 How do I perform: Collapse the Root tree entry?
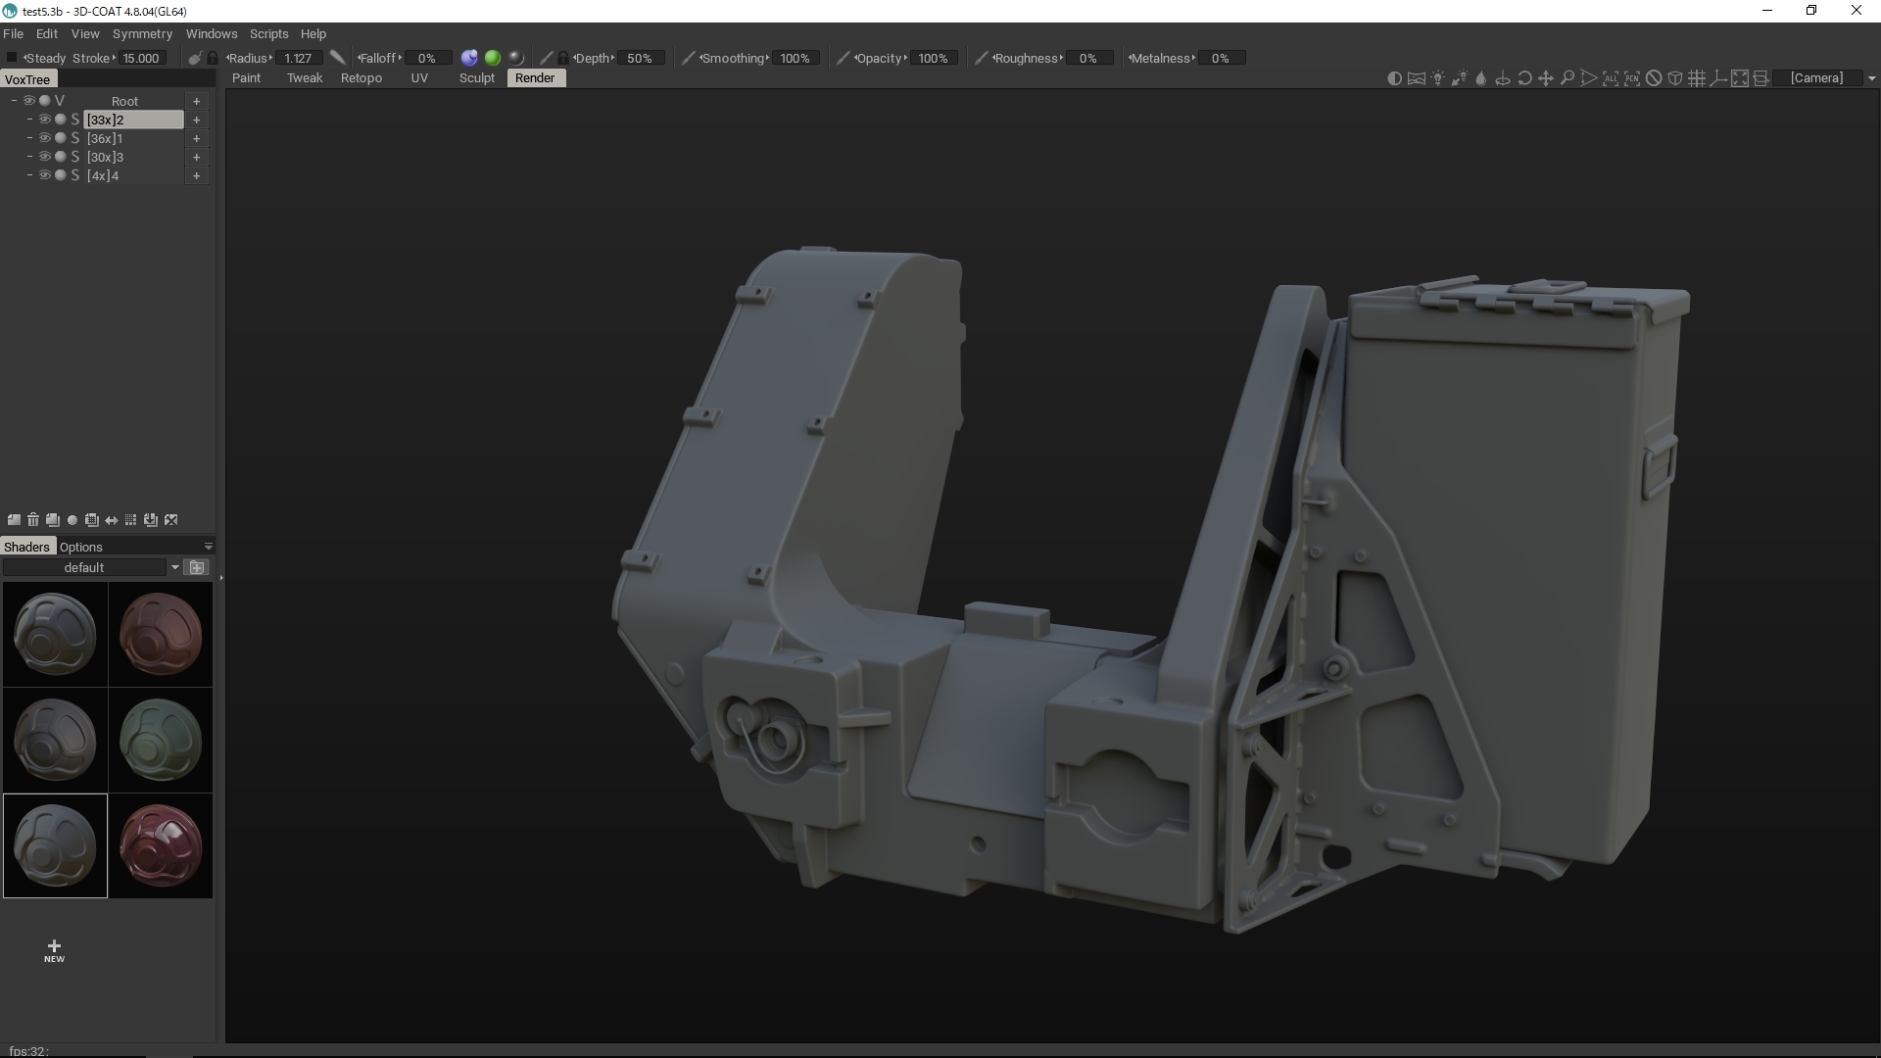(x=13, y=100)
